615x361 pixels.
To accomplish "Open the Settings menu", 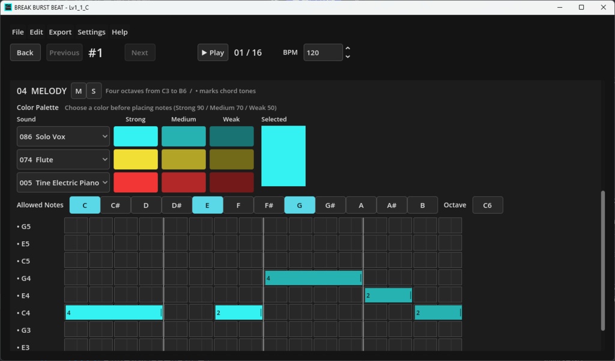I will pyautogui.click(x=91, y=32).
